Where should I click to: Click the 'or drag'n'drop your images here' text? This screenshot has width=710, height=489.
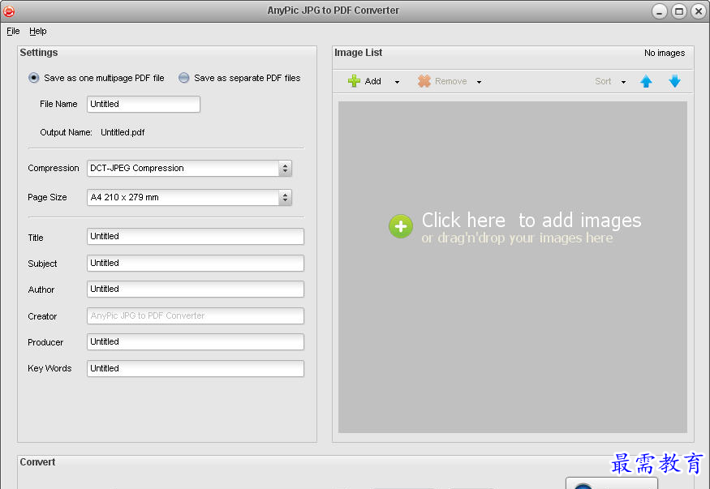517,238
